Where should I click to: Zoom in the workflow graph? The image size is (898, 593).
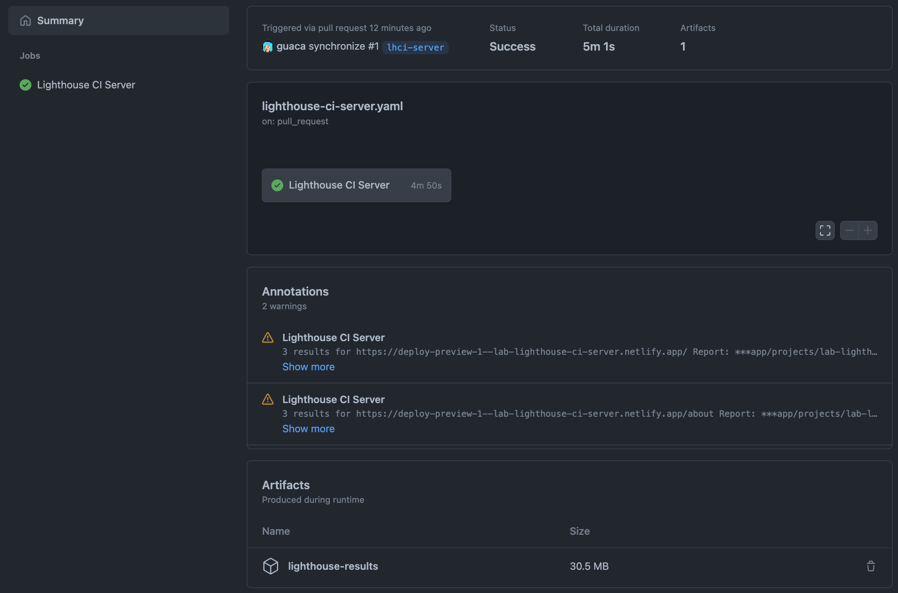tap(868, 230)
